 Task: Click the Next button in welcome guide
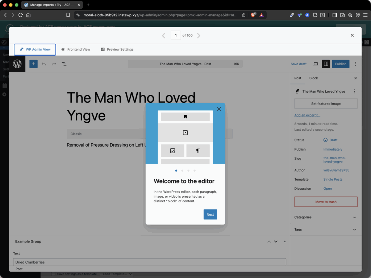click(x=210, y=214)
